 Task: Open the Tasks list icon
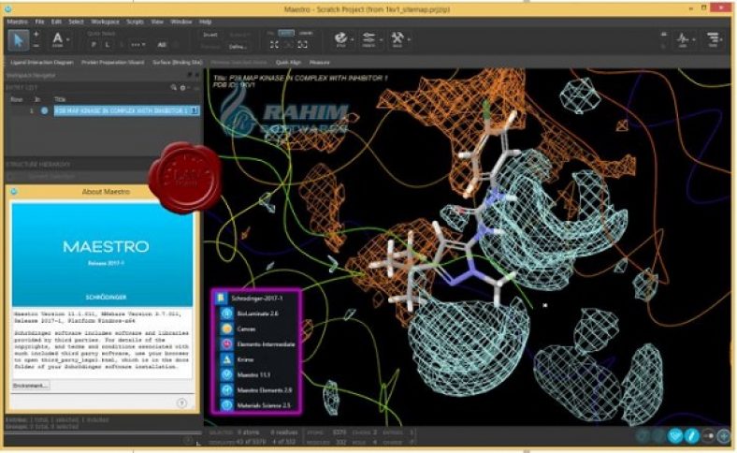713,39
